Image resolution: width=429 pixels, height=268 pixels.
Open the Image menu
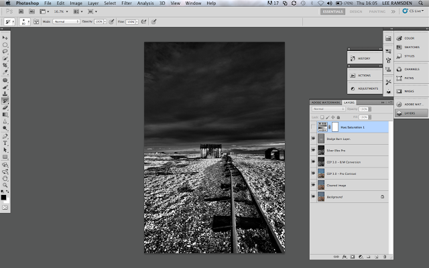click(x=76, y=3)
